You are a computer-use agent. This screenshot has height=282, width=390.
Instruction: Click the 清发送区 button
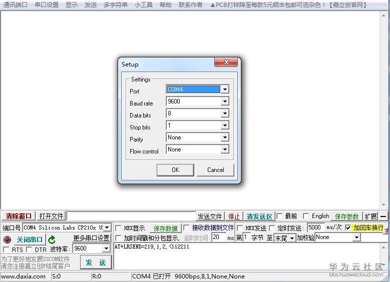259,216
